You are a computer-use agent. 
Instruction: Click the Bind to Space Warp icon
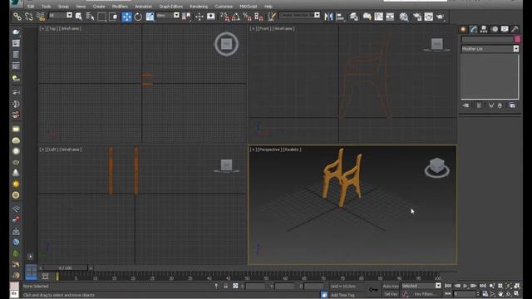click(x=41, y=17)
